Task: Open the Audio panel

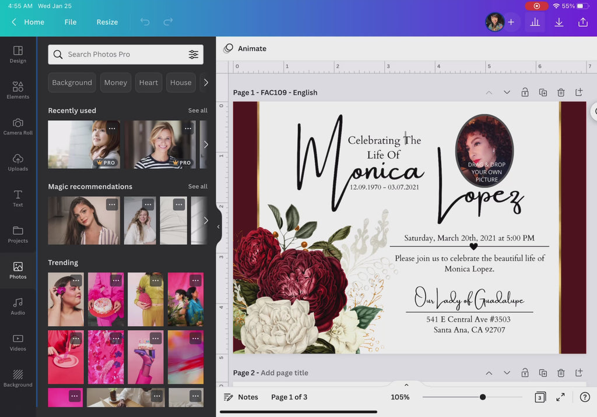Action: pyautogui.click(x=18, y=307)
